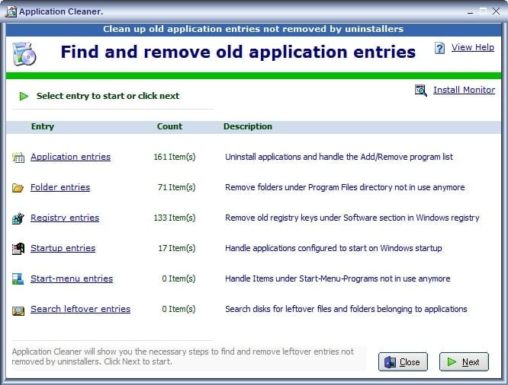Screen dimensions: 508x385
Task: Click the 17 Item(s) count
Action: (x=177, y=248)
